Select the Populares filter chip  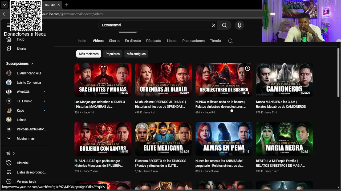coord(112,54)
